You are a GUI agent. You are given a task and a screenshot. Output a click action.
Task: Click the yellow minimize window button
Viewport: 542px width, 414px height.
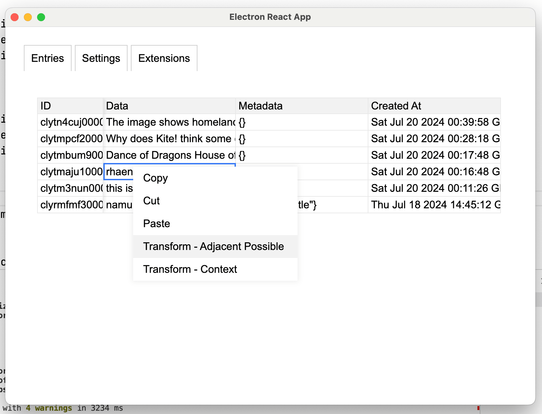(28, 17)
